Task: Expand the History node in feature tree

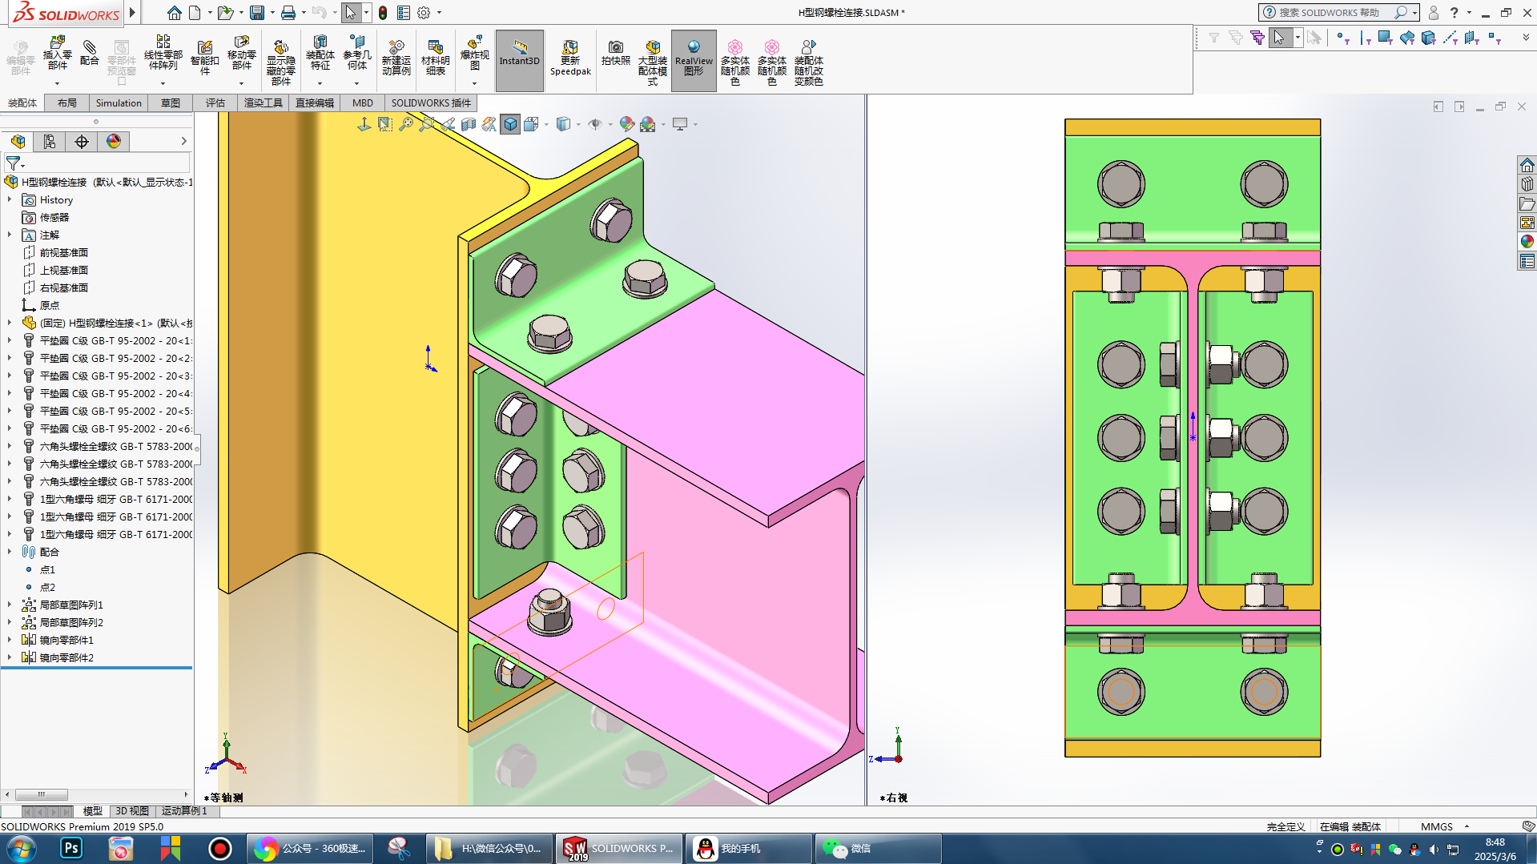Action: coord(10,199)
